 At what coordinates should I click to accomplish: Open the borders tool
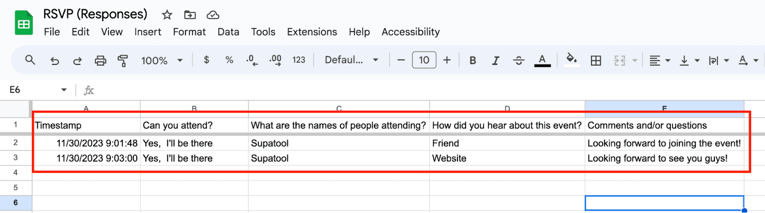click(596, 61)
